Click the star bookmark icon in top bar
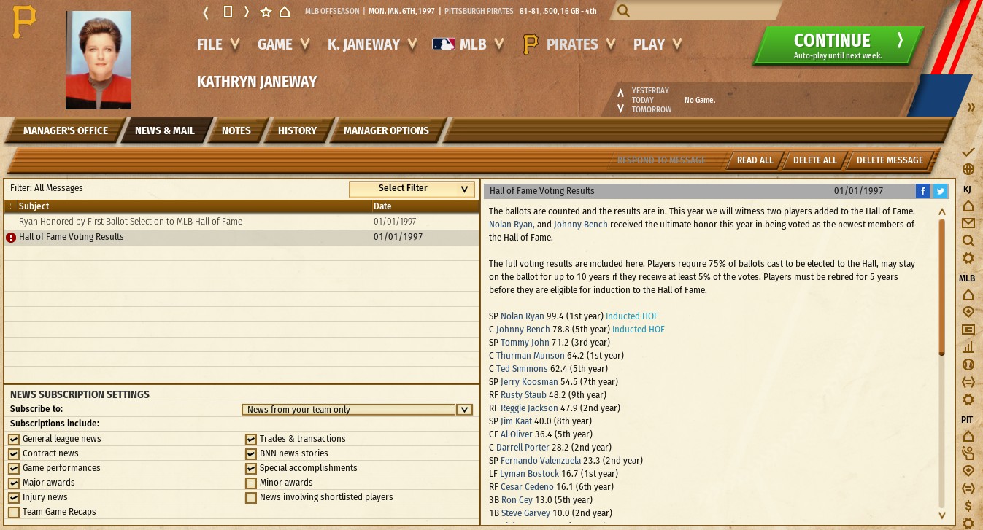 pyautogui.click(x=266, y=12)
